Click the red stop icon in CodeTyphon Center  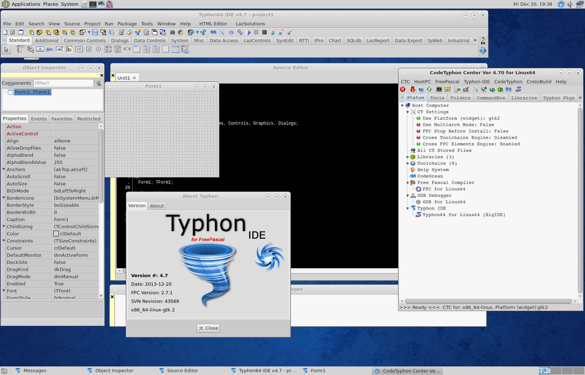(x=403, y=89)
